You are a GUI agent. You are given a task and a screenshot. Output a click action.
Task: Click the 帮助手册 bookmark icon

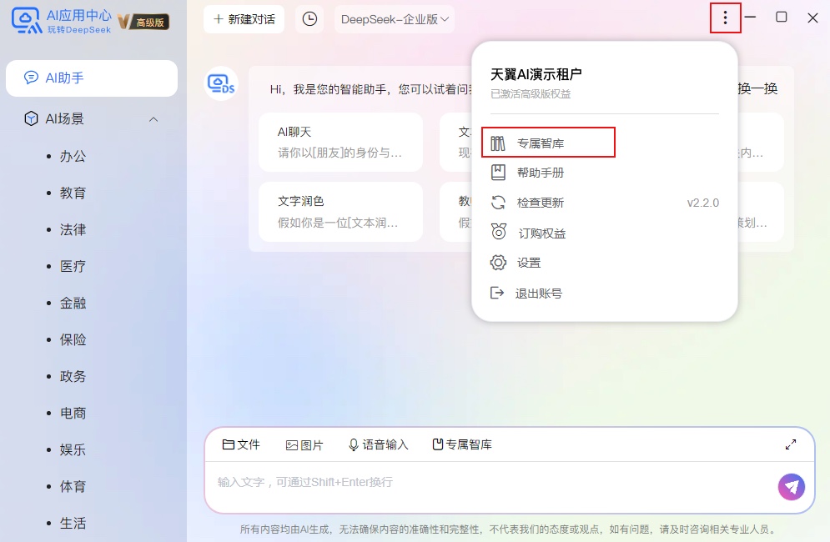(498, 172)
